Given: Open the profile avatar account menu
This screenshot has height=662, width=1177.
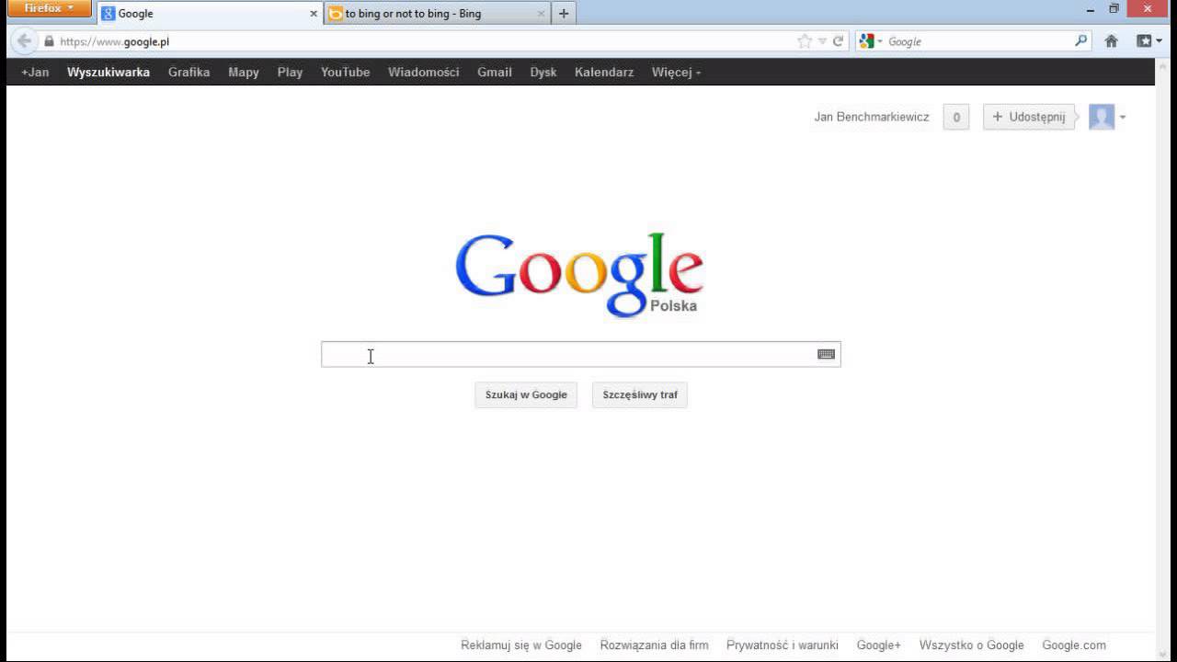Looking at the screenshot, I should tap(1107, 117).
